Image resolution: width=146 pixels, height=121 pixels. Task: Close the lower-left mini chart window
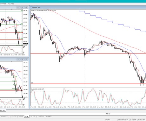[x=26, y=60]
